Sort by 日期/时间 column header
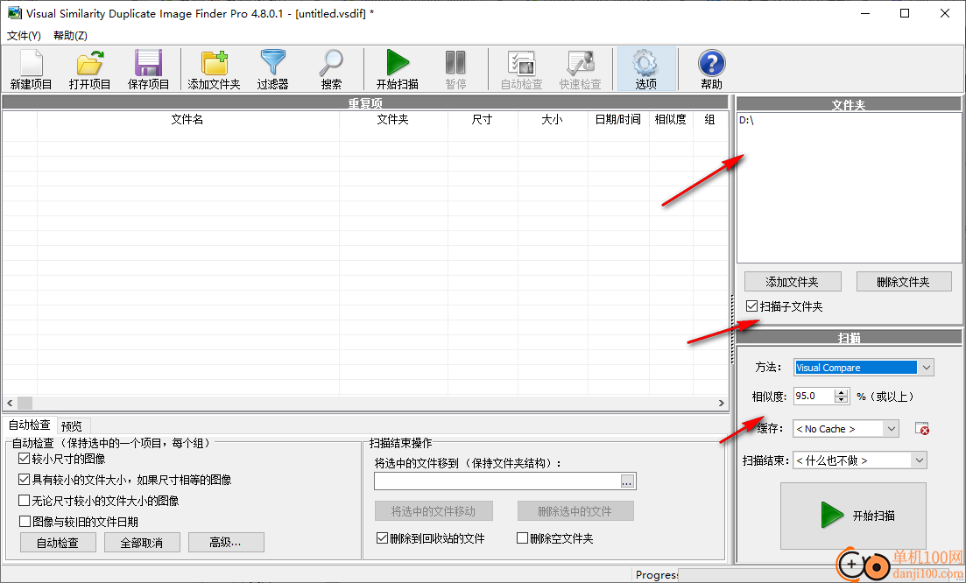 point(618,119)
